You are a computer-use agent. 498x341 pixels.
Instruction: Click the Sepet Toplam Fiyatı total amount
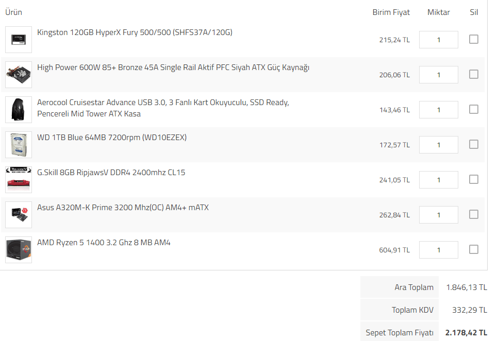466,333
